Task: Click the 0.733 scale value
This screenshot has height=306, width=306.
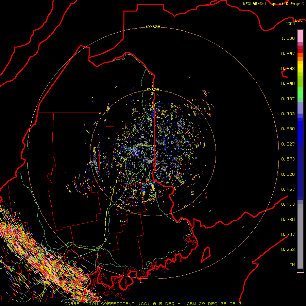Action: click(288, 114)
